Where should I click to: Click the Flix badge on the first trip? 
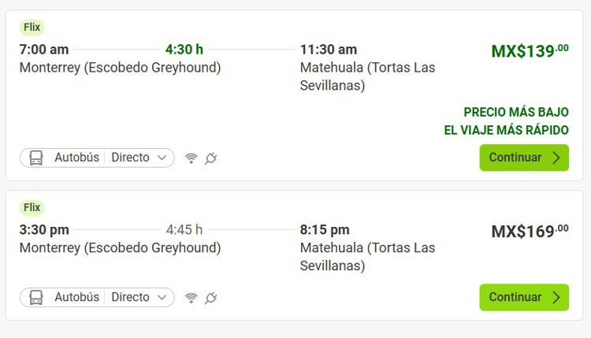pyautogui.click(x=32, y=27)
